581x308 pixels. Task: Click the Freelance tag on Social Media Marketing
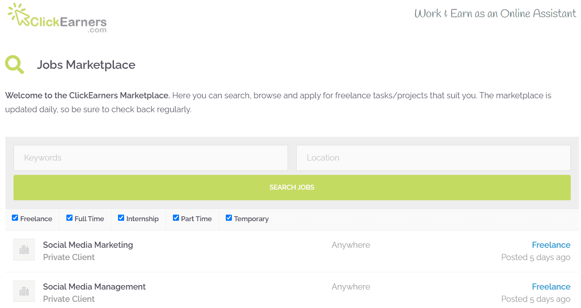click(551, 245)
